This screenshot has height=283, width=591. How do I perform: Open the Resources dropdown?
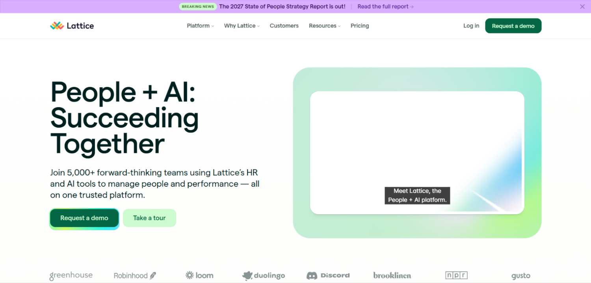tap(325, 26)
